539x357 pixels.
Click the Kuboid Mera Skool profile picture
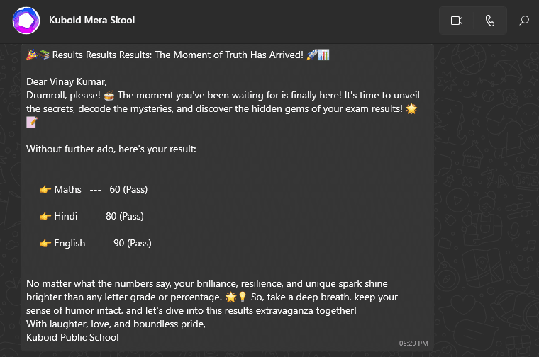coord(26,21)
